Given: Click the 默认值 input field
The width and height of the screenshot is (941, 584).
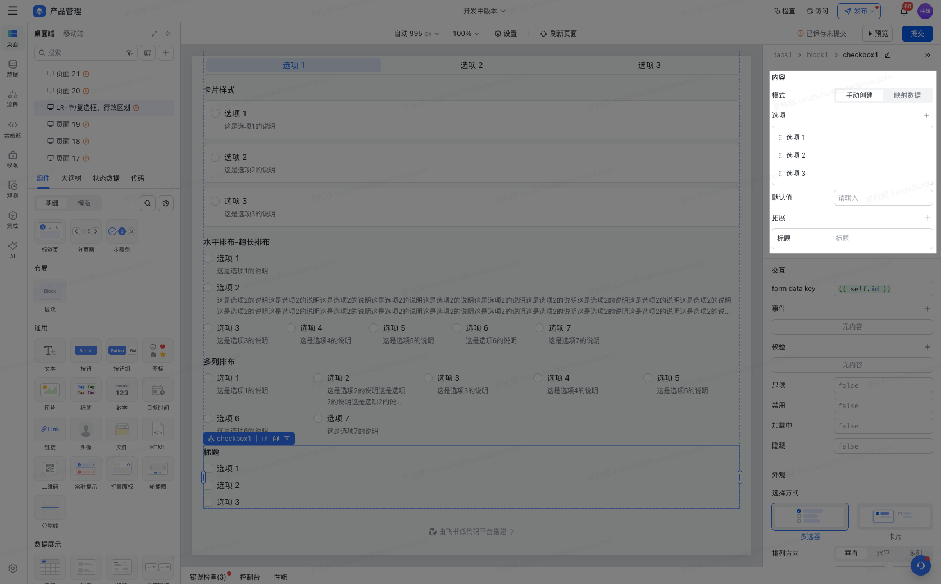Looking at the screenshot, I should tap(883, 198).
